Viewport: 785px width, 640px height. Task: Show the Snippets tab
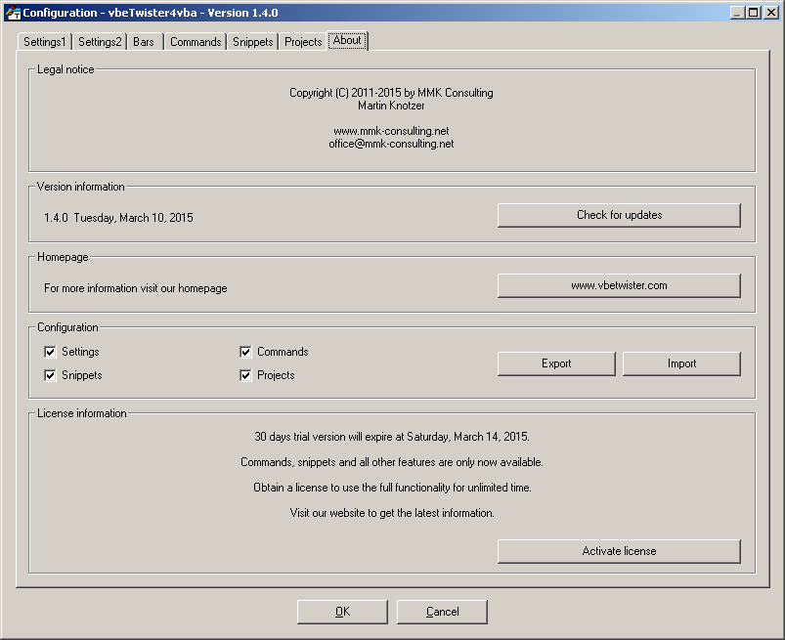click(253, 42)
